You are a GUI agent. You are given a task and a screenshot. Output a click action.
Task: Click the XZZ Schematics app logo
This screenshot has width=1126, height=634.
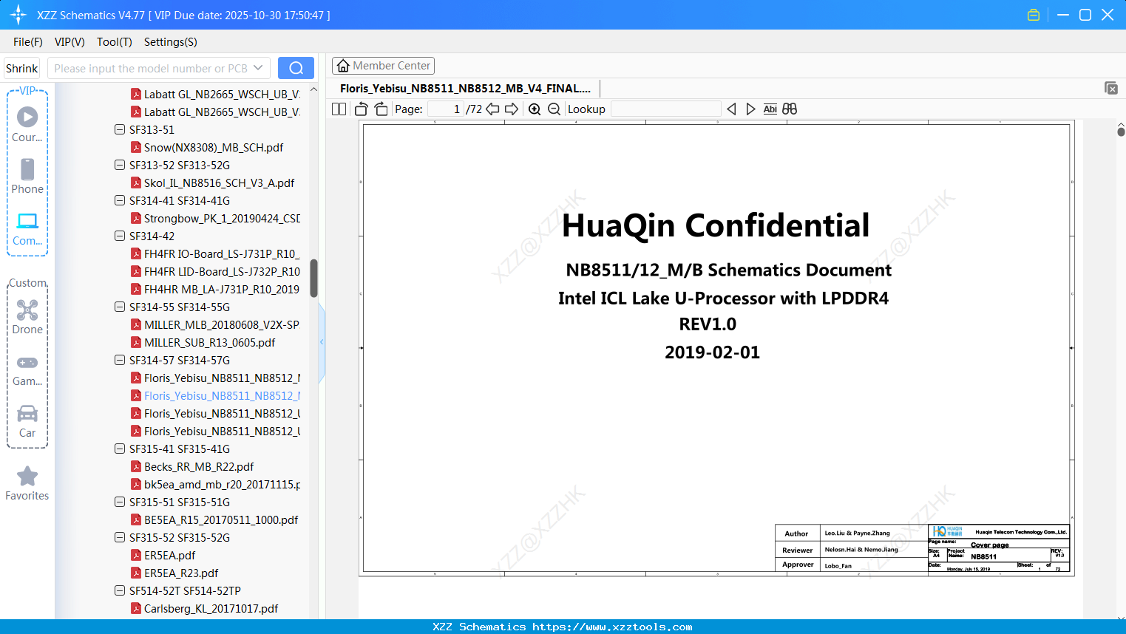[18, 15]
